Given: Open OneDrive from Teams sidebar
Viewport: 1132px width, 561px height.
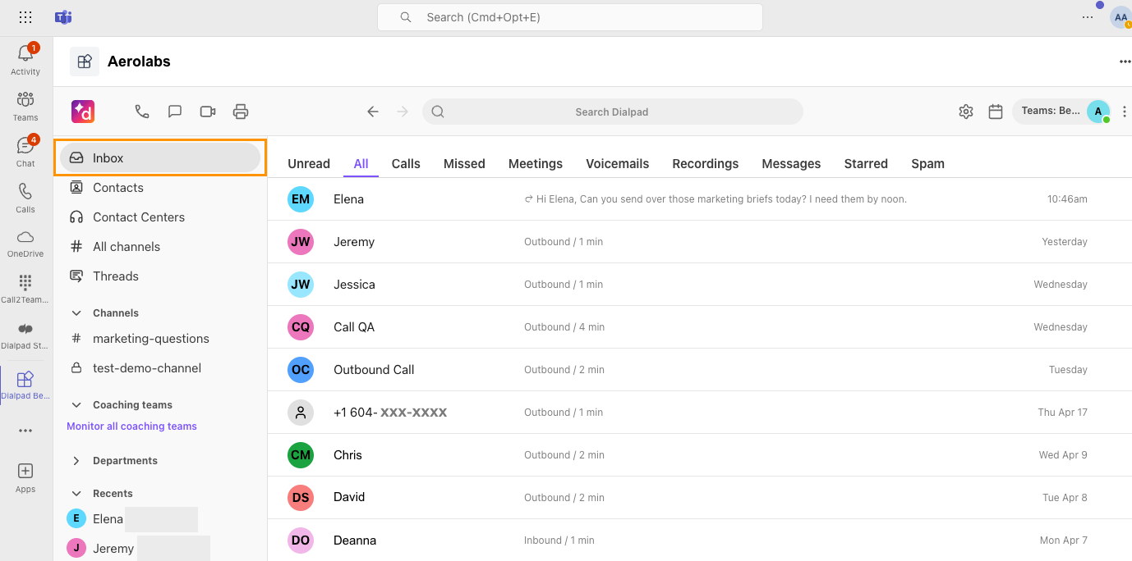Looking at the screenshot, I should 25,244.
